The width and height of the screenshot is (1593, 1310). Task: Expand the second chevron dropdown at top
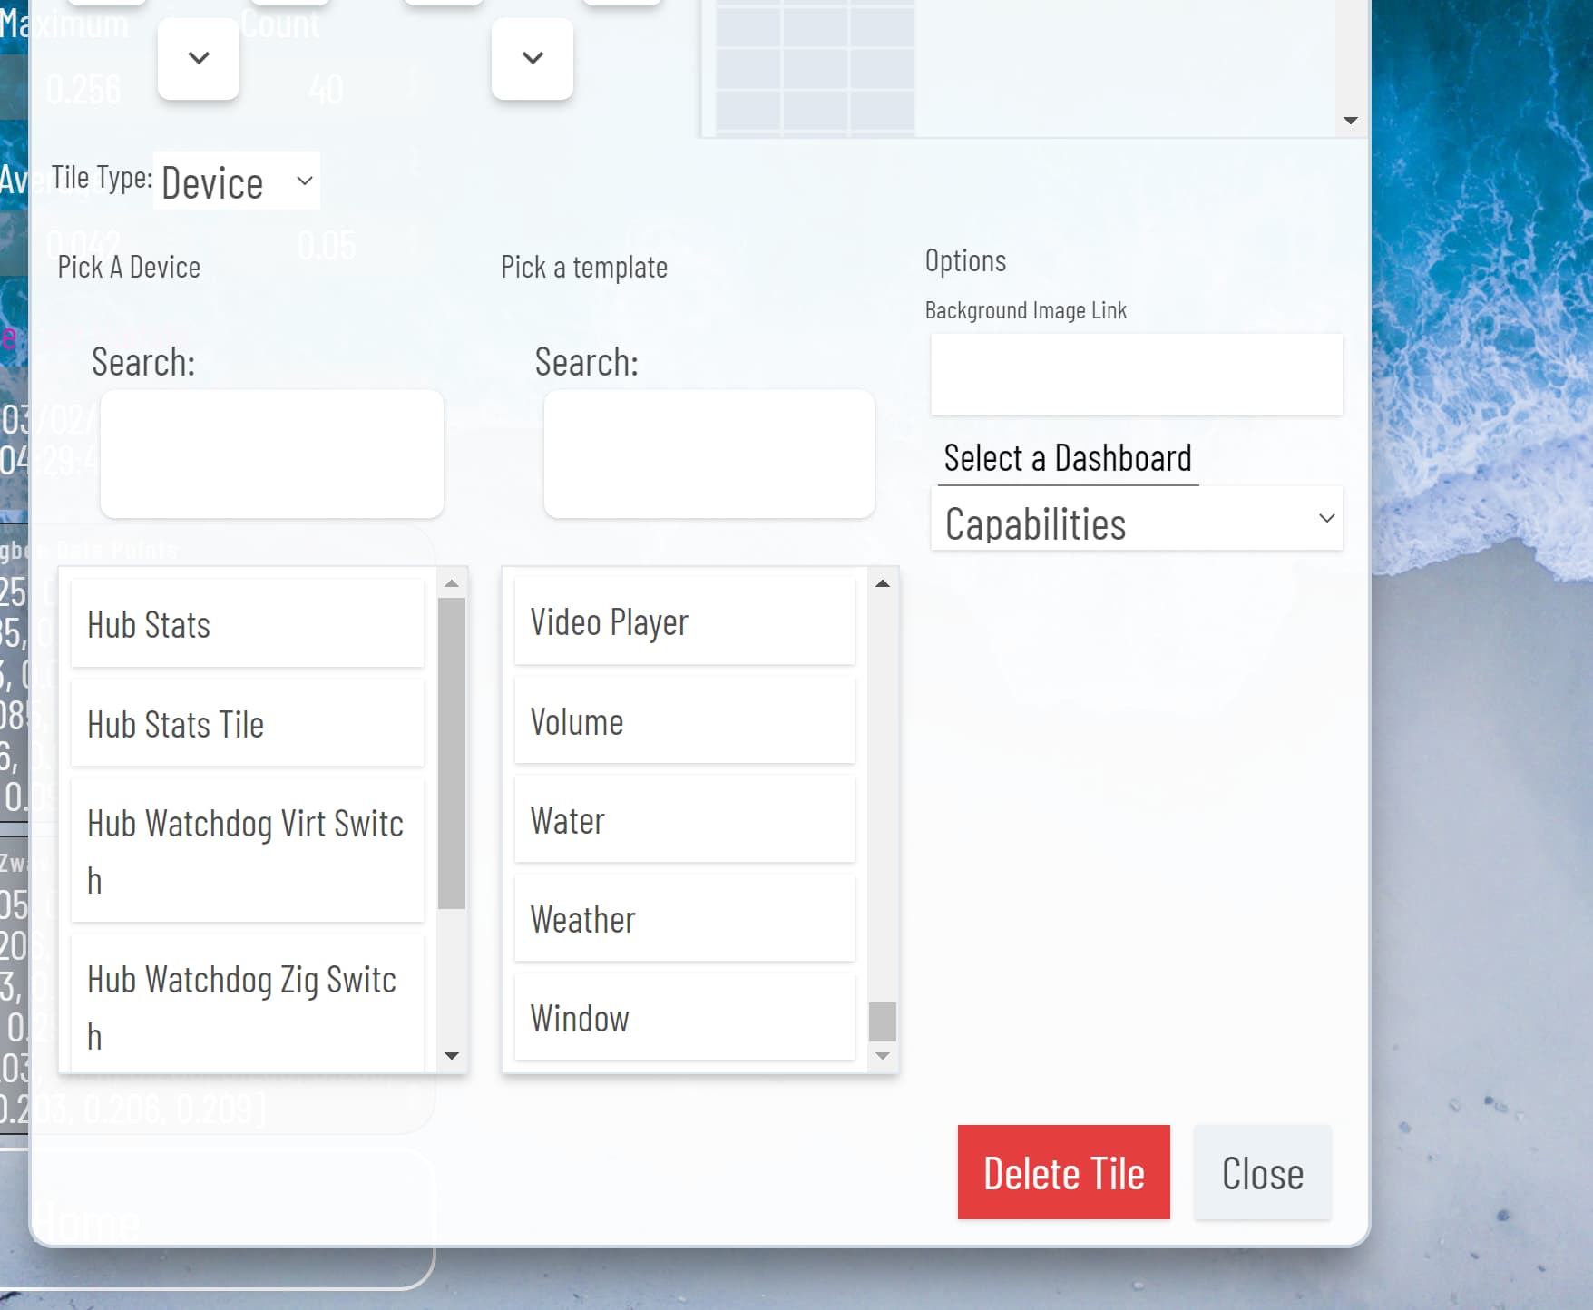pyautogui.click(x=532, y=58)
